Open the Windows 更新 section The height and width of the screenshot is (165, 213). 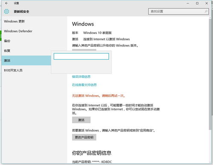15,21
